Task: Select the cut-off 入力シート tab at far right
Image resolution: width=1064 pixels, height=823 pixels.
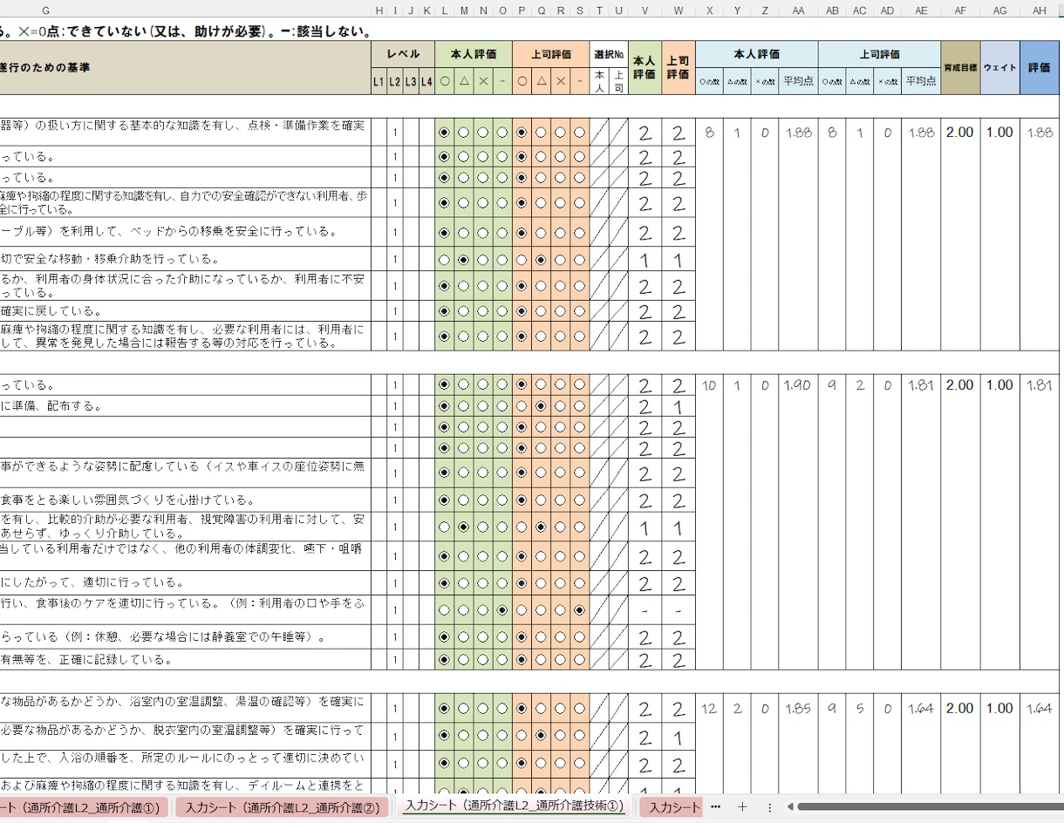Action: pos(672,807)
